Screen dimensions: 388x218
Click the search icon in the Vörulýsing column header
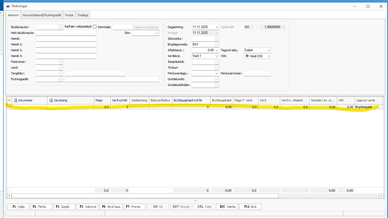tap(51, 100)
